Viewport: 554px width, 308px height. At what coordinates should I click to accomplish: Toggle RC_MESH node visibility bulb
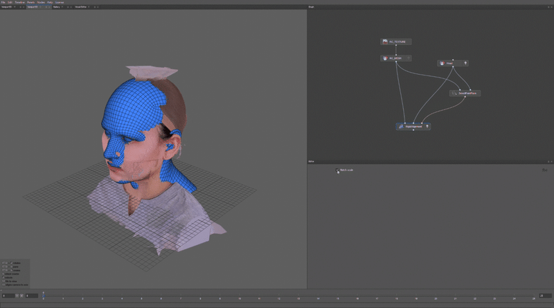pos(409,58)
